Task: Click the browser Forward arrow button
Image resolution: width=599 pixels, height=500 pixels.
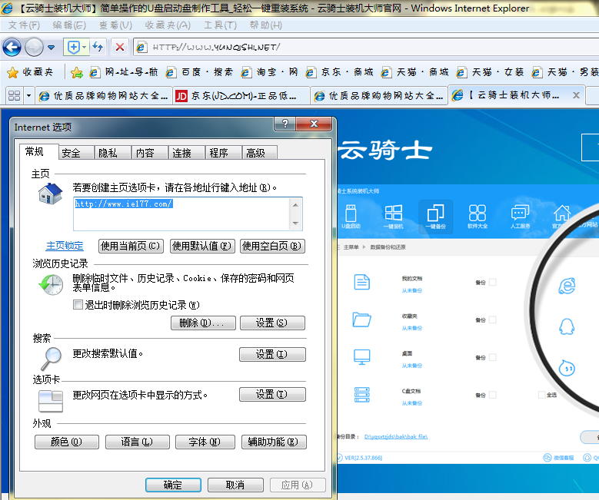Action: coord(34,48)
